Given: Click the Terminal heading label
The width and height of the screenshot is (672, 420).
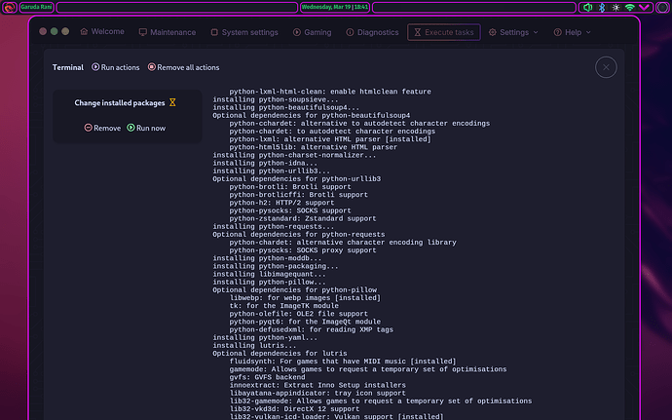Looking at the screenshot, I should [68, 67].
